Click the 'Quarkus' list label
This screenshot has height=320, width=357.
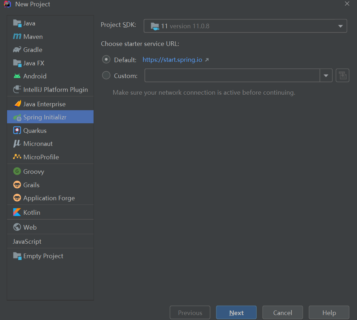tap(35, 130)
